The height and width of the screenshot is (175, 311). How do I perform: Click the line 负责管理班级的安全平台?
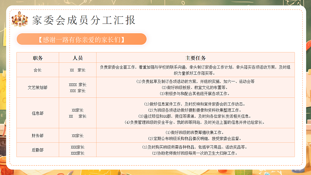click(x=195, y=122)
